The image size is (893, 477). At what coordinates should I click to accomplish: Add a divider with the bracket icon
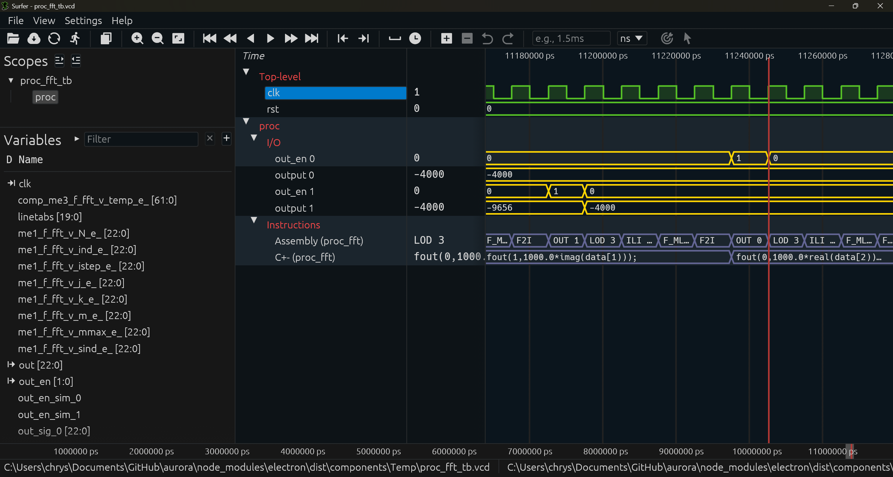395,38
